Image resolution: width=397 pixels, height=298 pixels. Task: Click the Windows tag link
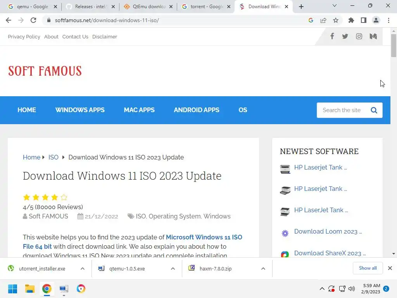pos(217,217)
